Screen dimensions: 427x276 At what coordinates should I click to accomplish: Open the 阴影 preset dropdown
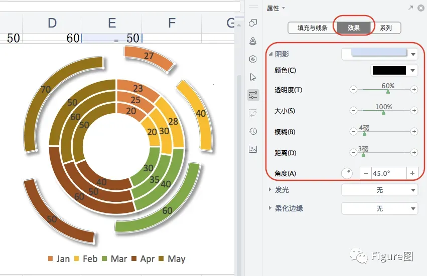click(413, 55)
